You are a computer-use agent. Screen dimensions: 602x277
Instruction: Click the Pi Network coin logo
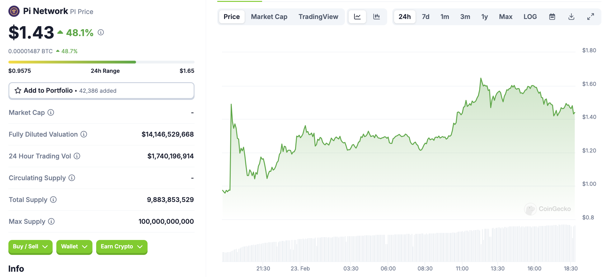[x=14, y=12]
